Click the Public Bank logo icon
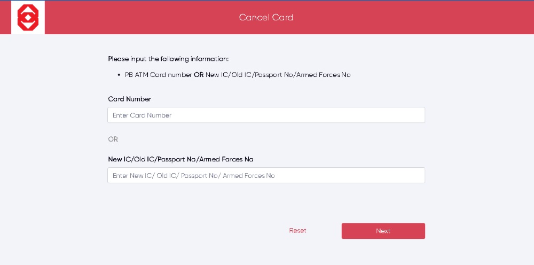 click(x=28, y=18)
